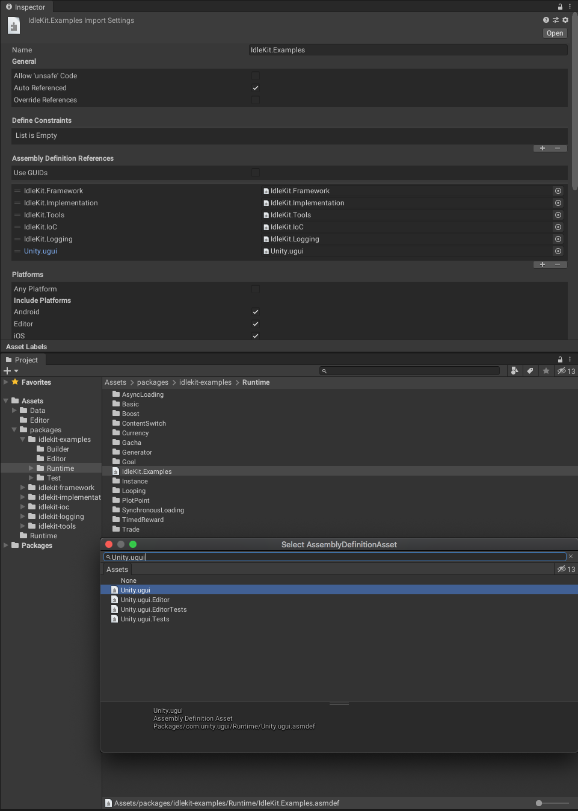Screen dimensions: 578x811
Task: Expand the Data folder node
Action: 14,411
